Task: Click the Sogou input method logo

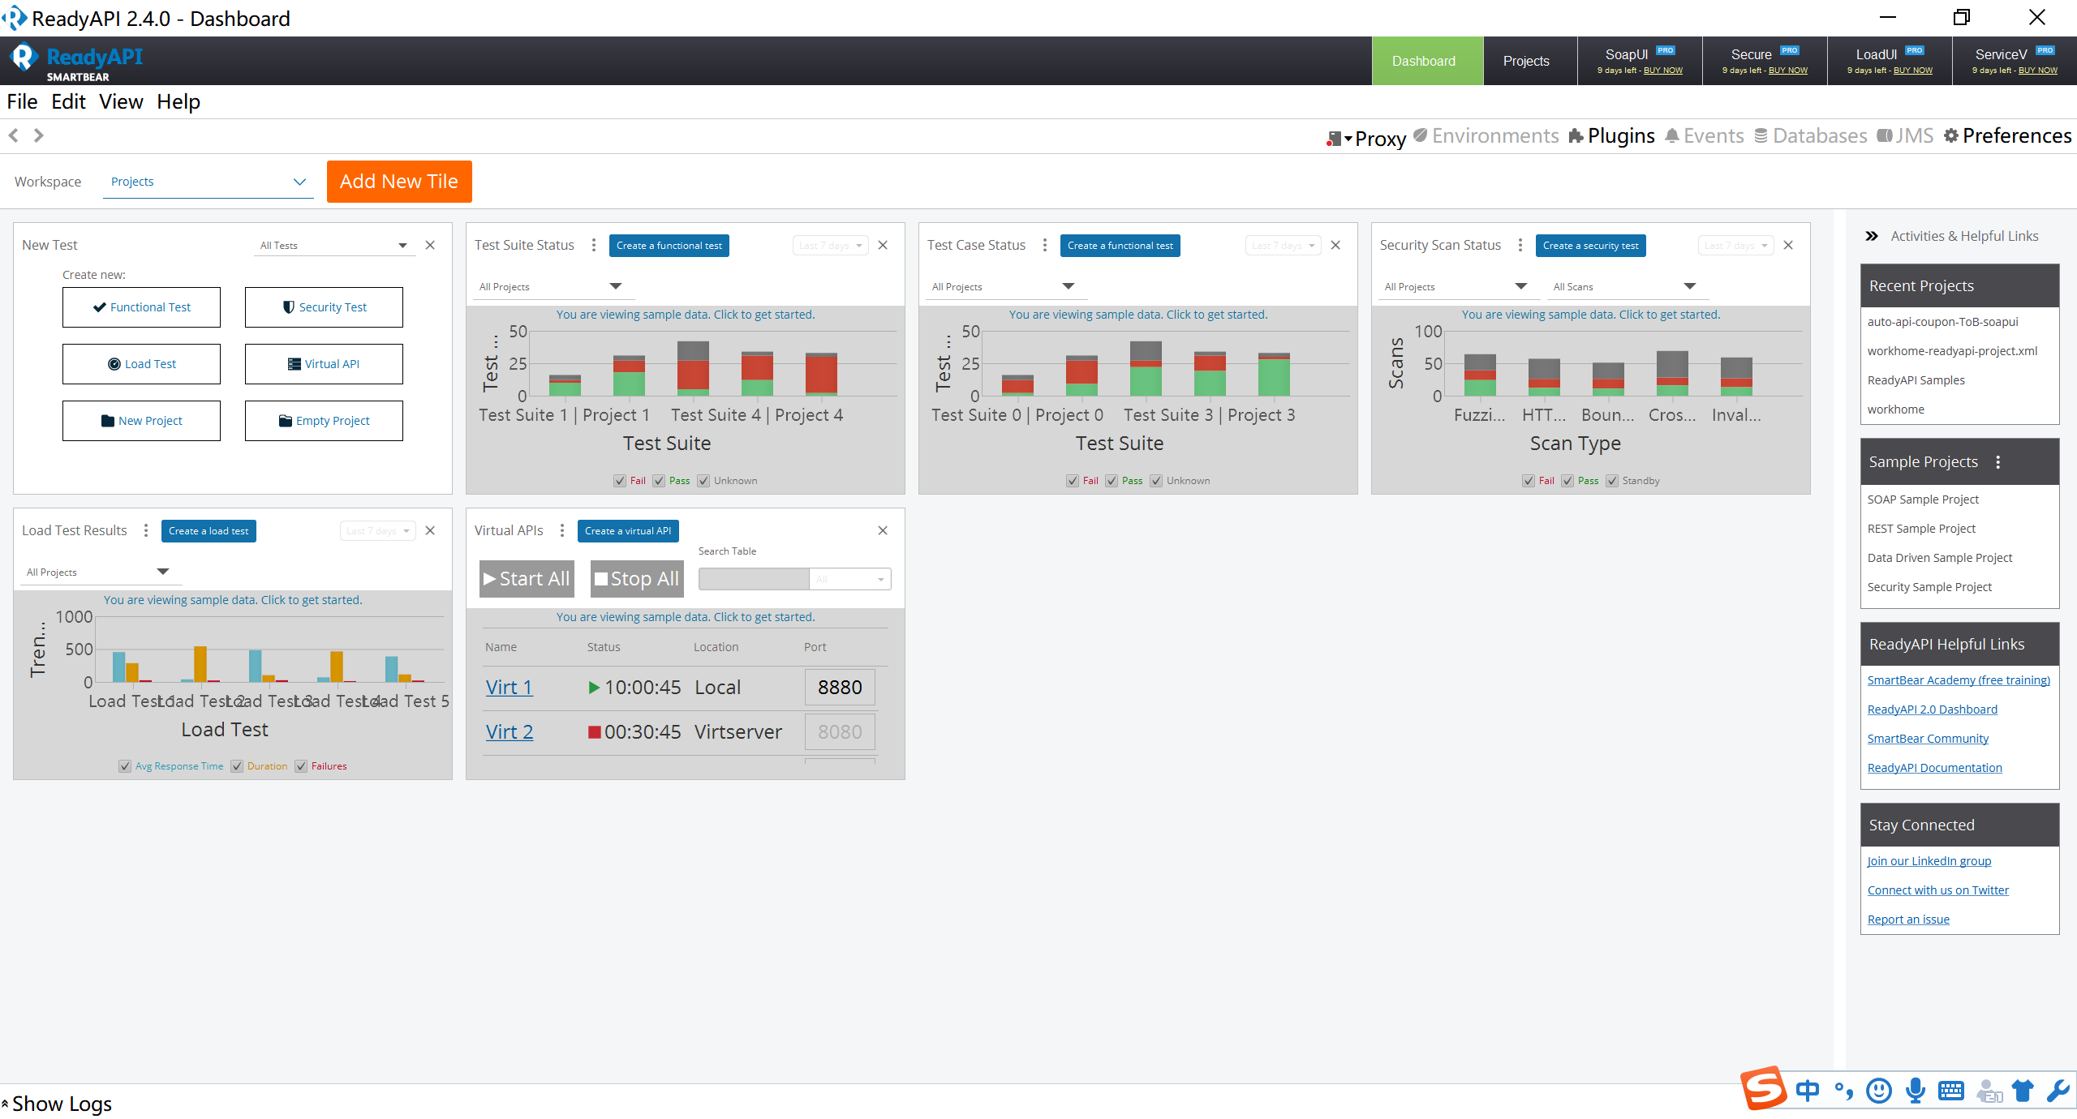Action: click(1764, 1088)
